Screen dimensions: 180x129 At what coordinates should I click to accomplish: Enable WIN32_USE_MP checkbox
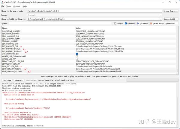point(77,59)
